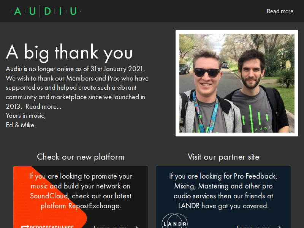Click the A big thank you headline
This screenshot has width=304, height=228.
pos(69,52)
